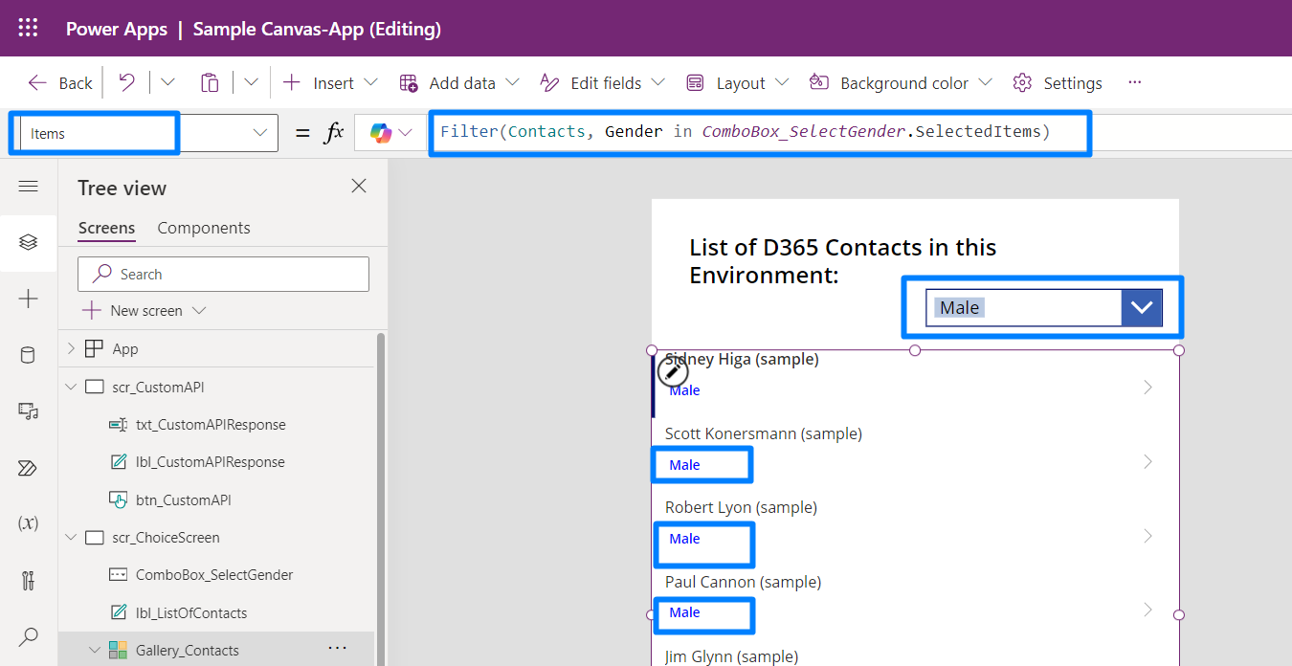Click the Back button
The height and width of the screenshot is (666, 1292).
click(58, 82)
